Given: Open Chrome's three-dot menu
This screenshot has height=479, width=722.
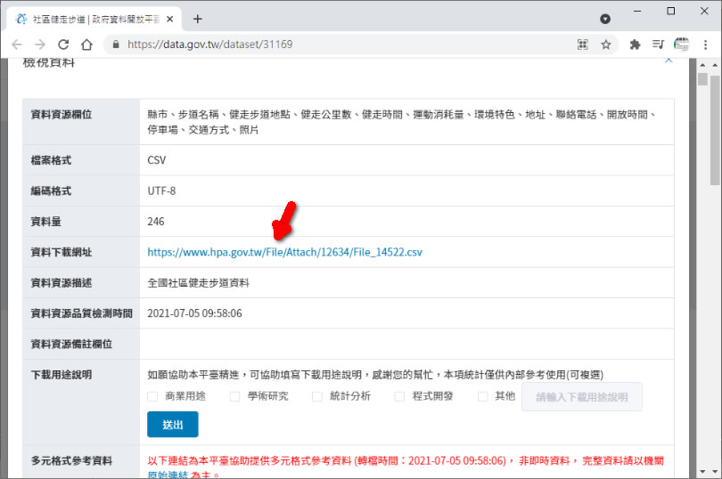Looking at the screenshot, I should 705,45.
